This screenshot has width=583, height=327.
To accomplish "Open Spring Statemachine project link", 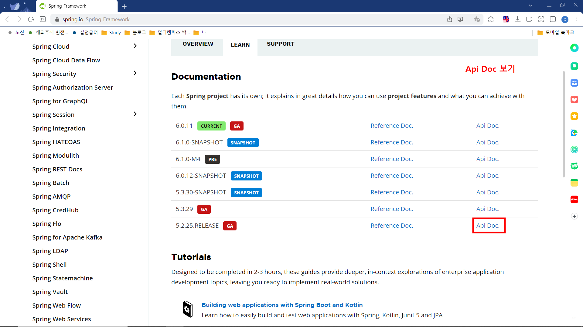I will [63, 278].
